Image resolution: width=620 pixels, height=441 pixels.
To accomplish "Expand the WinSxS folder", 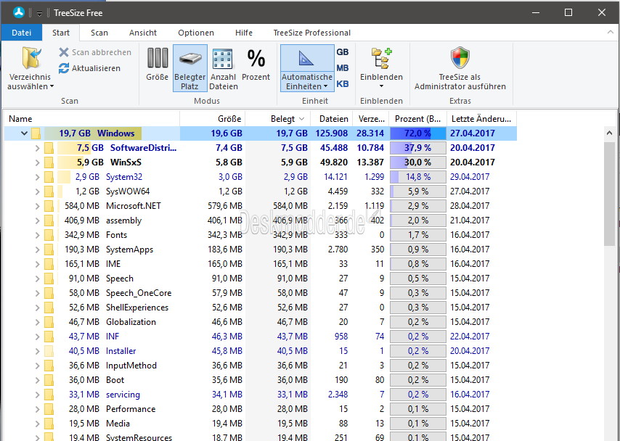I will pyautogui.click(x=37, y=162).
